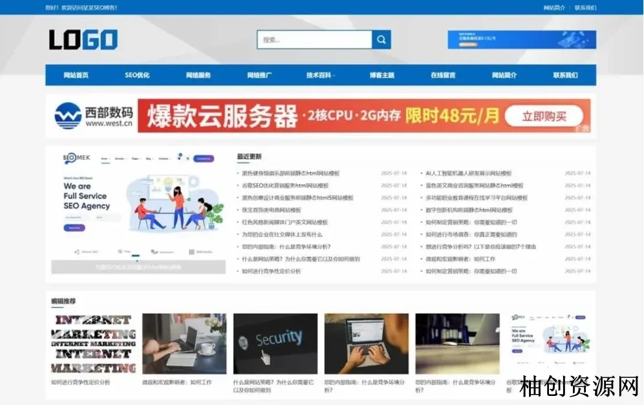
Task: Click the magnifying glass search button
Action: [x=381, y=39]
